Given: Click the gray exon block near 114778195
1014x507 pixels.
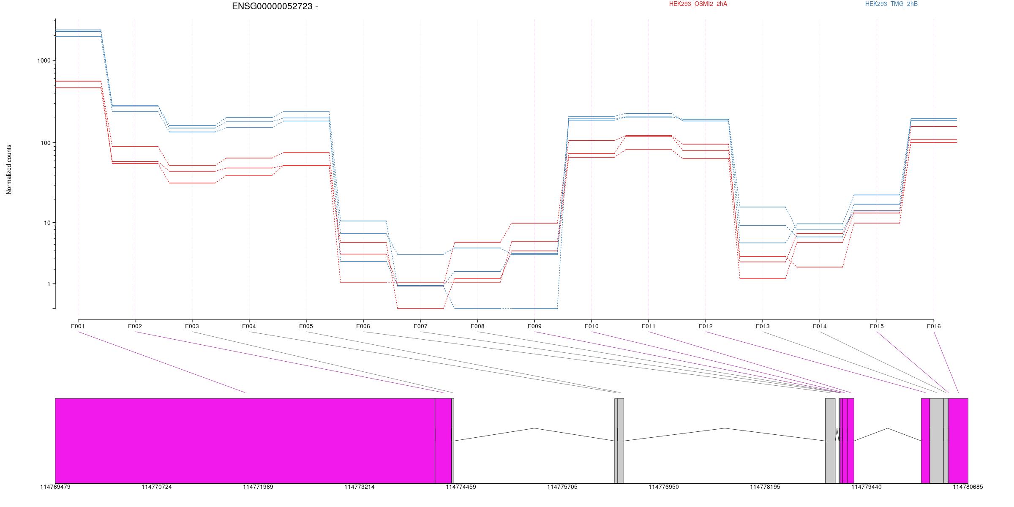Looking at the screenshot, I should tap(830, 441).
